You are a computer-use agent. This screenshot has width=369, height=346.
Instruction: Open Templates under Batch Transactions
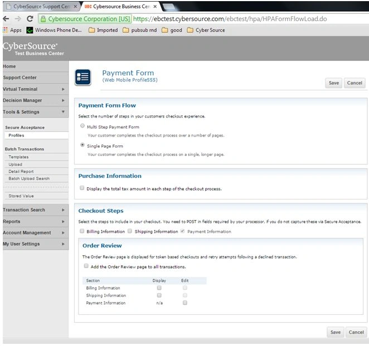(36, 157)
